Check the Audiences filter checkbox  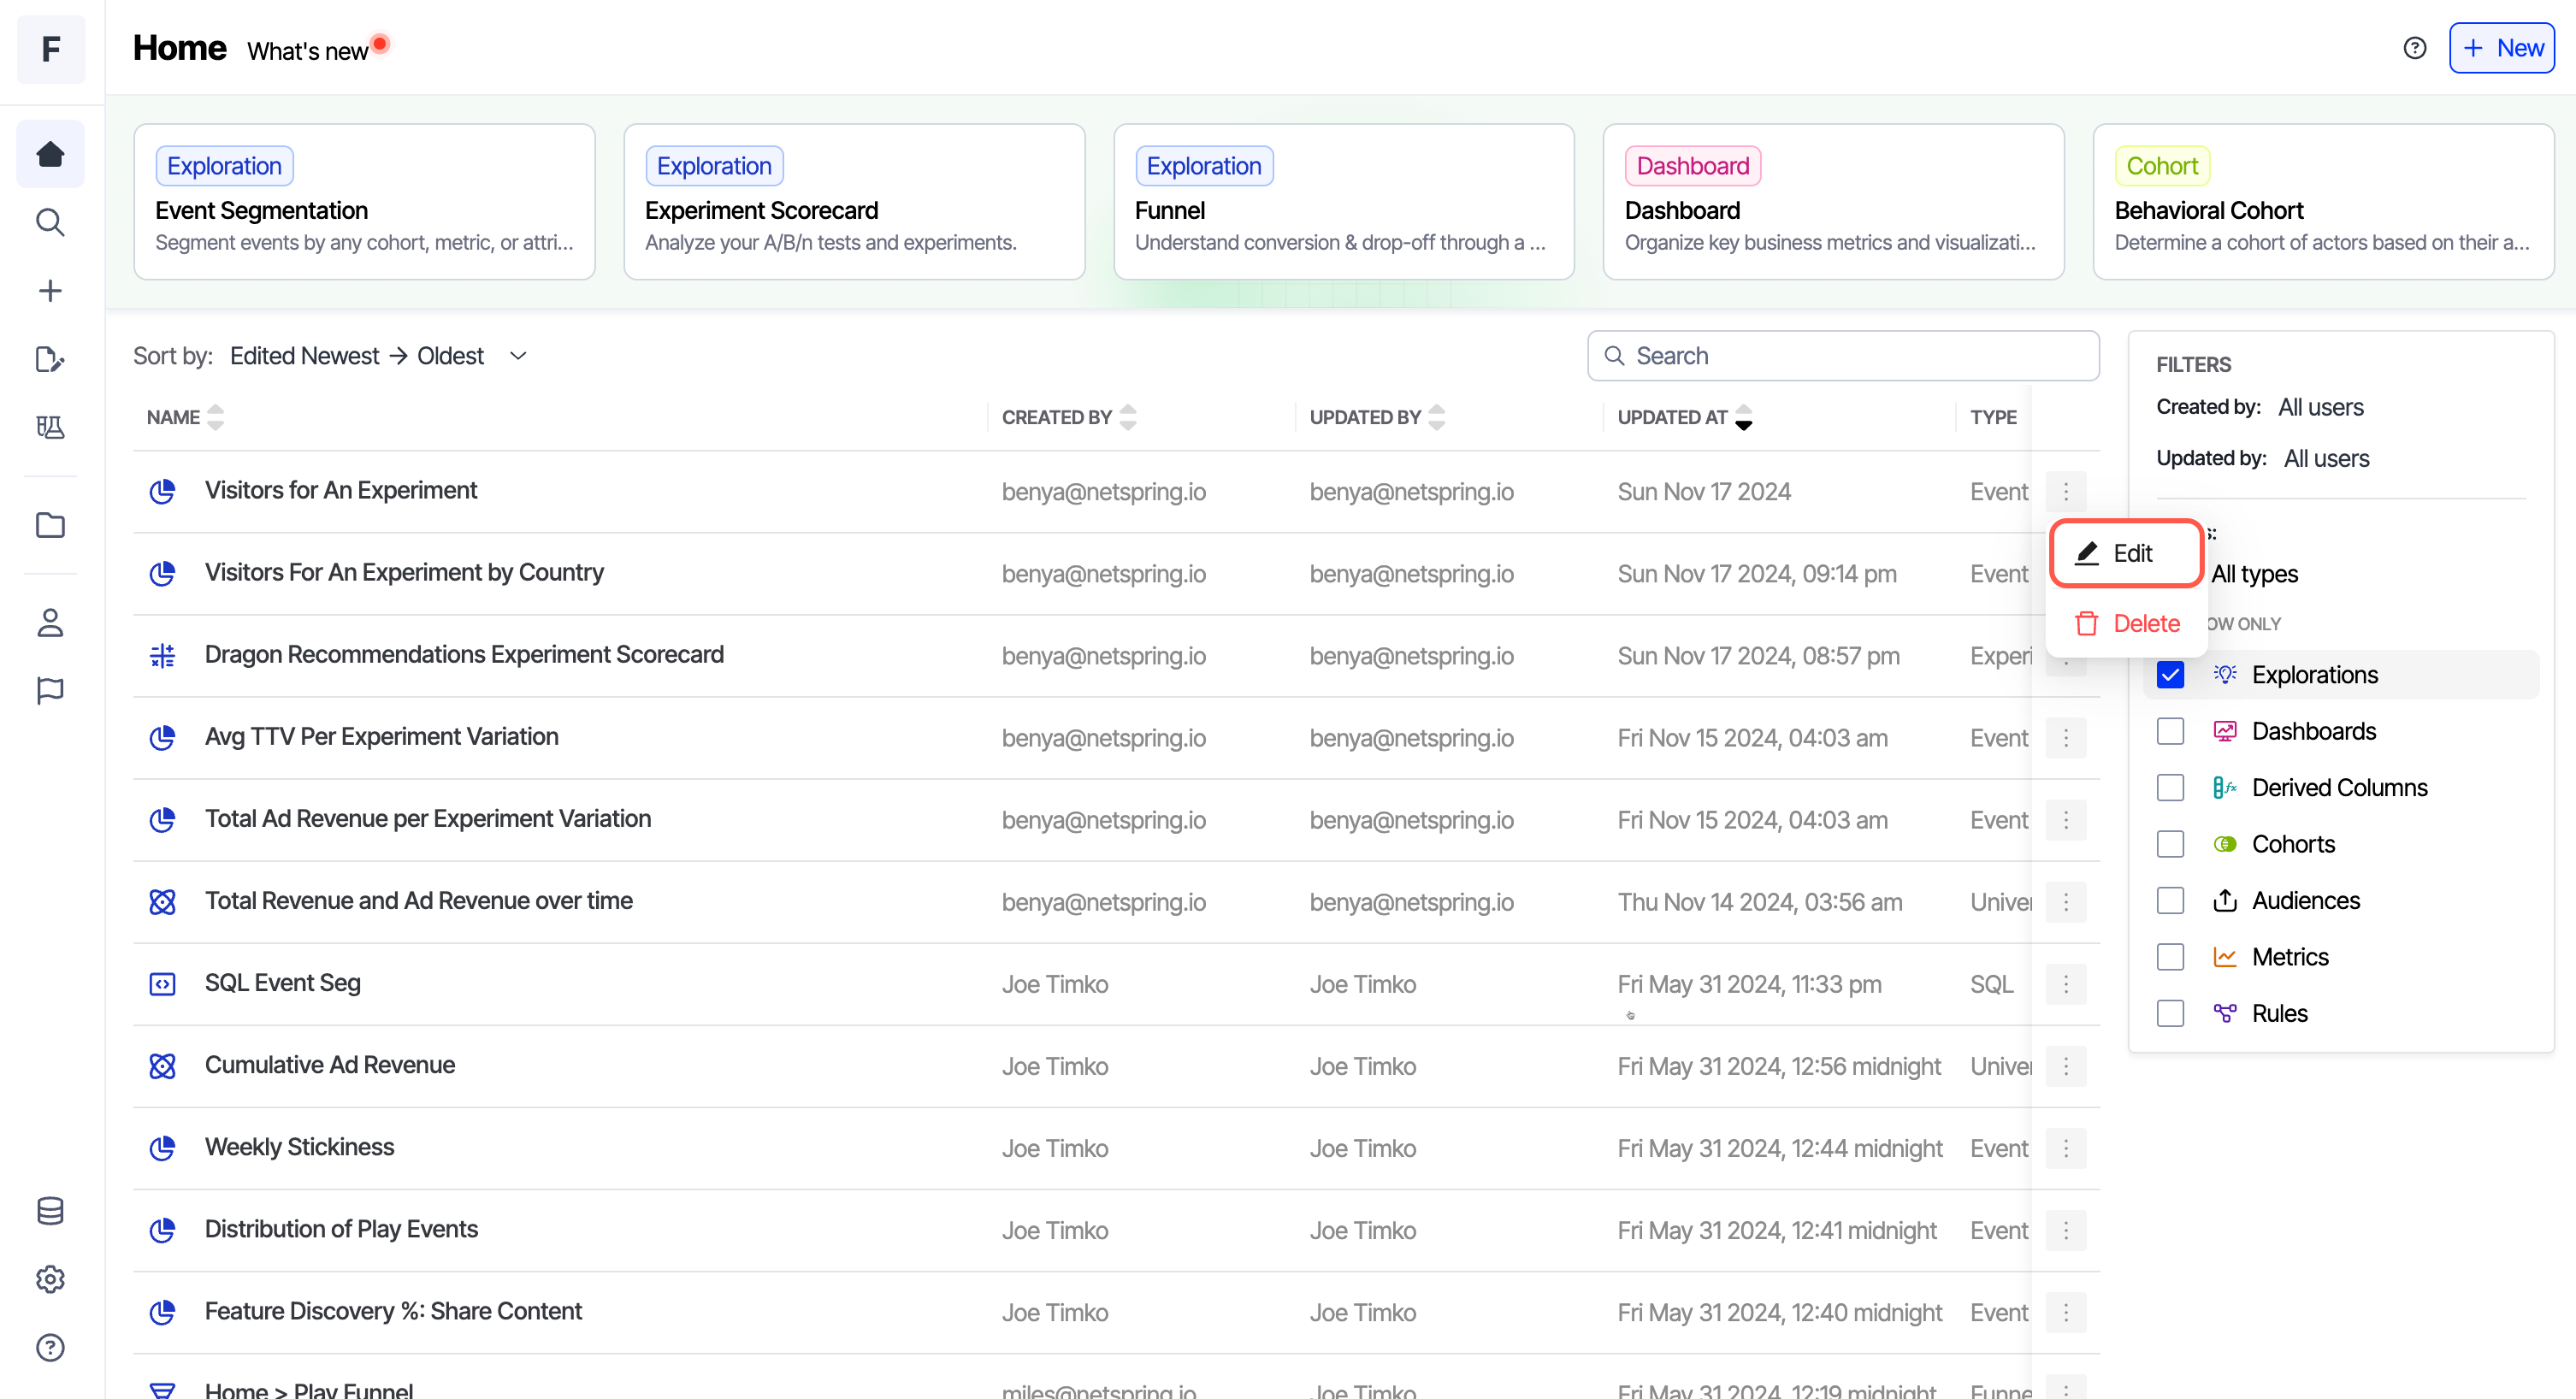[2170, 901]
